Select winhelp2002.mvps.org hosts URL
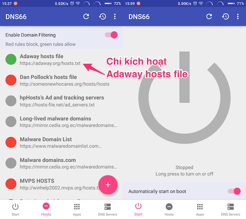246x219 pixels. tap(59, 188)
